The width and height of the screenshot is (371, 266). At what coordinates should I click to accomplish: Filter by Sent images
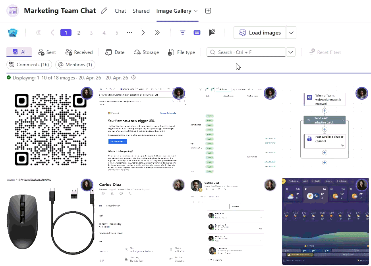click(47, 52)
